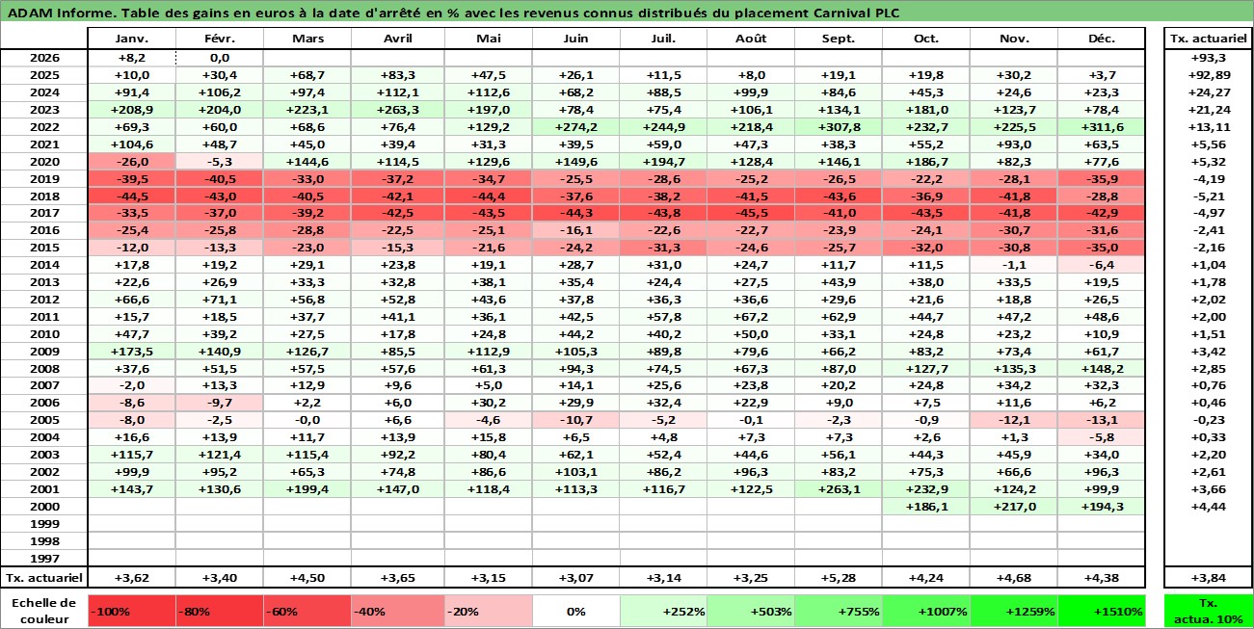Select 2018 Tx. actuariel value -5,21

[1208, 196]
